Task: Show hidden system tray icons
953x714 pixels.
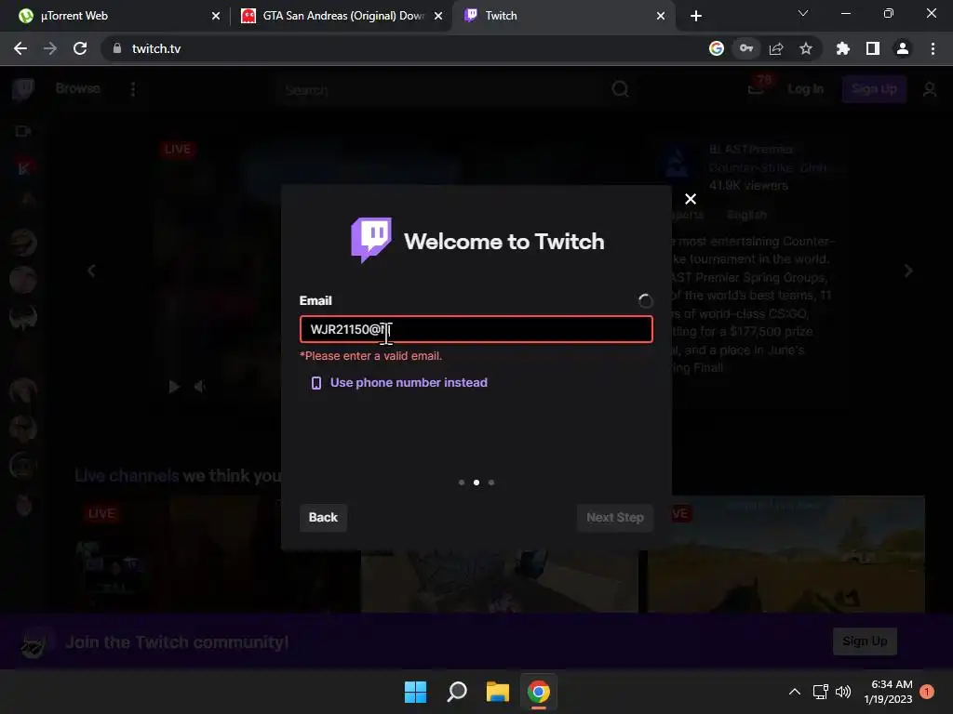Action: pyautogui.click(x=795, y=692)
